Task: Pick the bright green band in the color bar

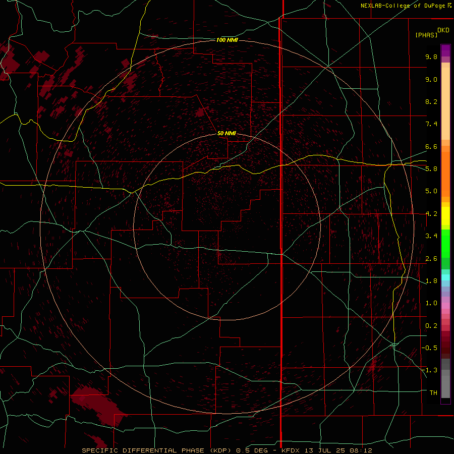Action: pos(445,244)
